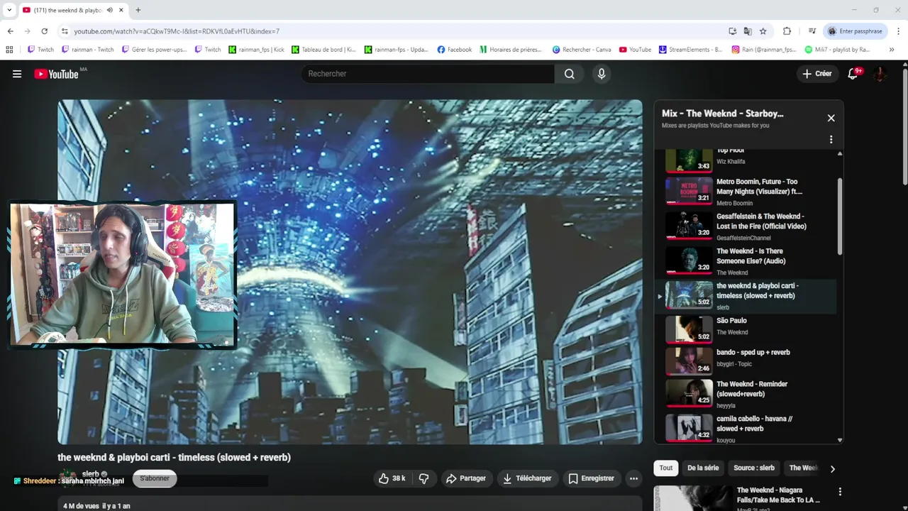908x511 pixels.
Task: Select the Source : slerb chip
Action: (754, 468)
